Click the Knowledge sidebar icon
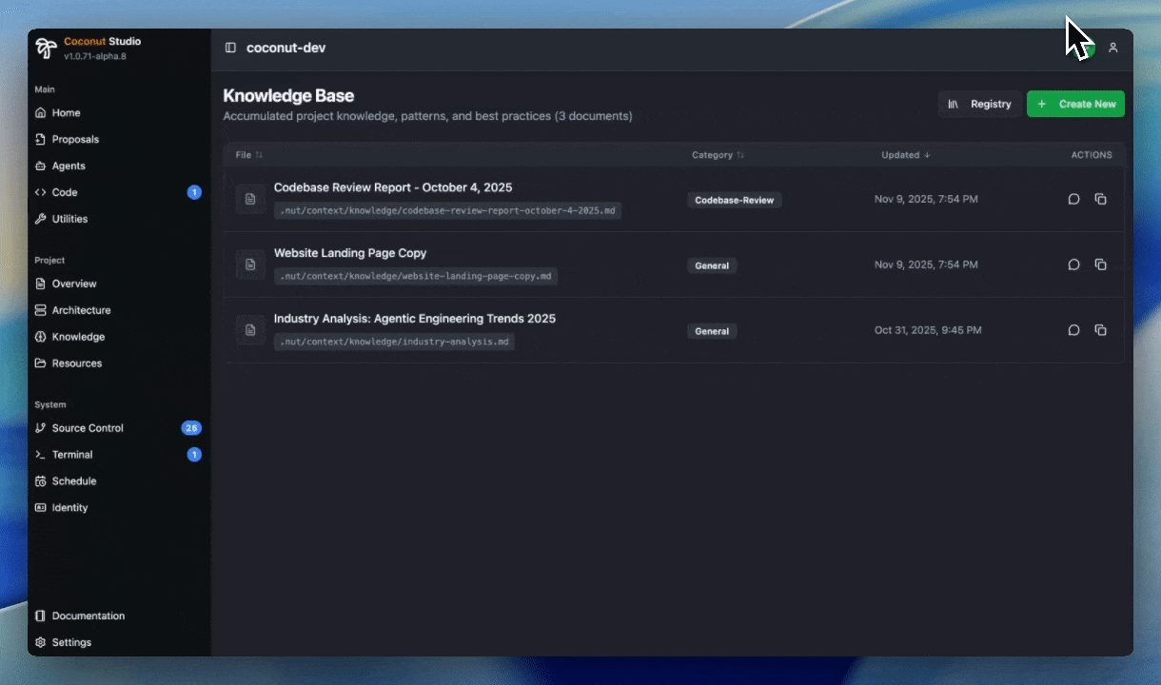Screen dimensions: 1161x685 coord(40,337)
